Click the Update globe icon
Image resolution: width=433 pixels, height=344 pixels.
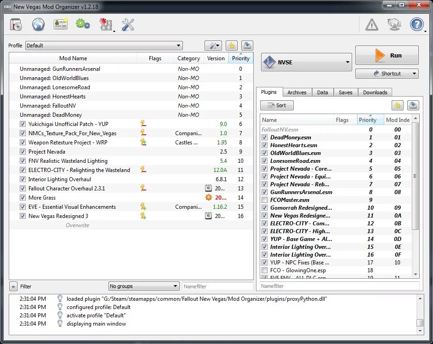click(x=394, y=24)
